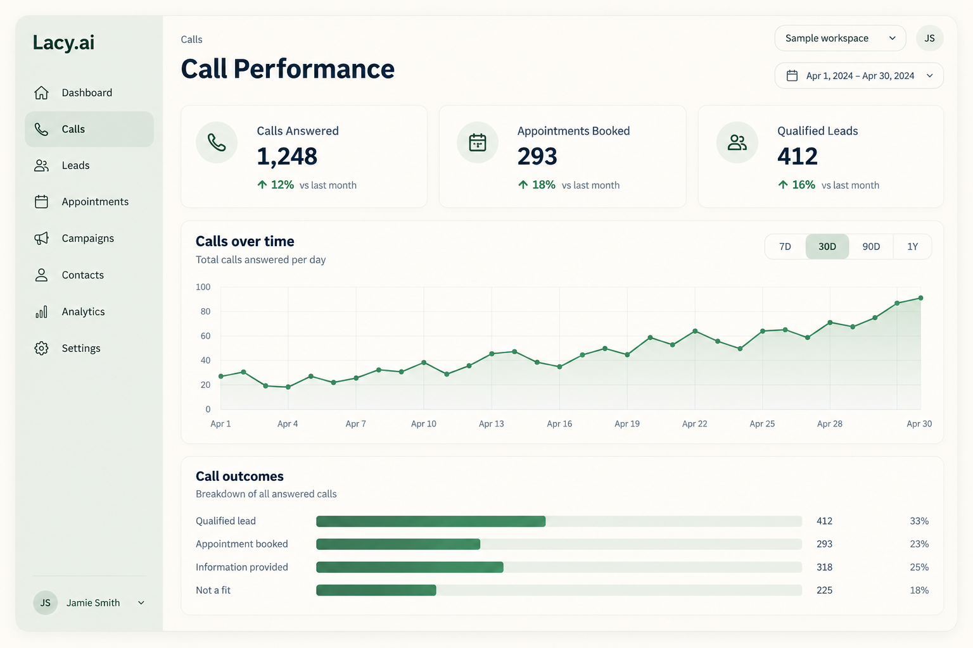Click the Information provided row label
This screenshot has width=973, height=648.
pyautogui.click(x=242, y=567)
